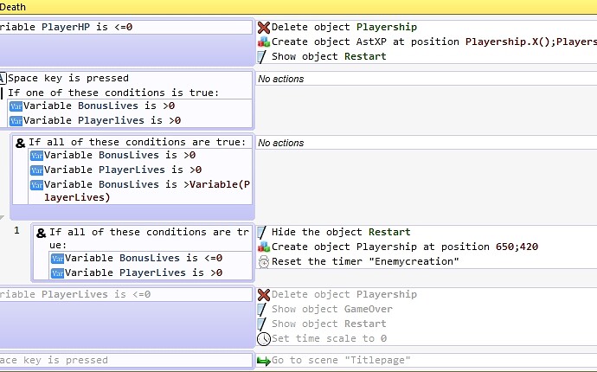Click the & icon of the group containing BonusLives <=0
This screenshot has height=372, width=597.
coord(42,233)
